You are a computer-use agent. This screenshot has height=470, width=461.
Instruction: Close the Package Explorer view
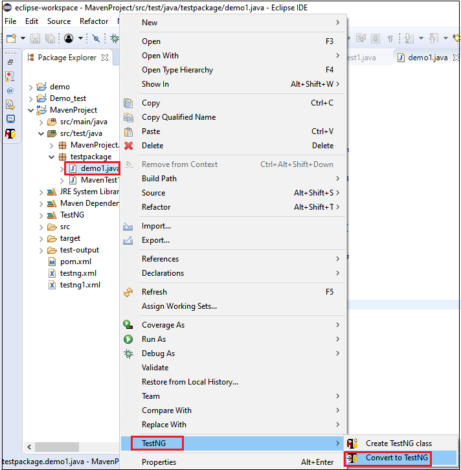[105, 58]
